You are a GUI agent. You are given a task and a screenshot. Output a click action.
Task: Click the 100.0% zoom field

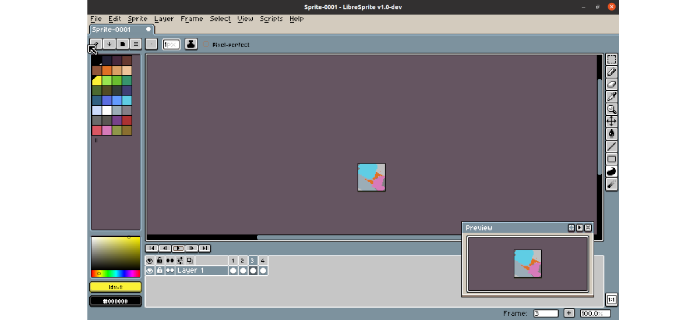tap(595, 313)
